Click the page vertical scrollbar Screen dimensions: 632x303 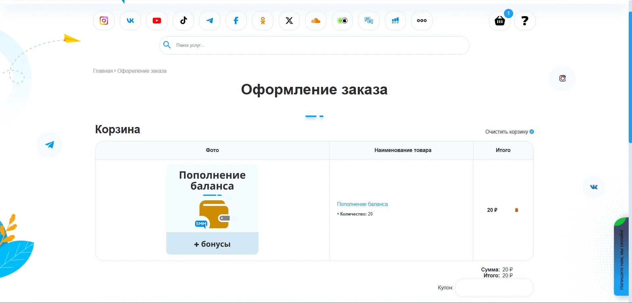(x=630, y=77)
